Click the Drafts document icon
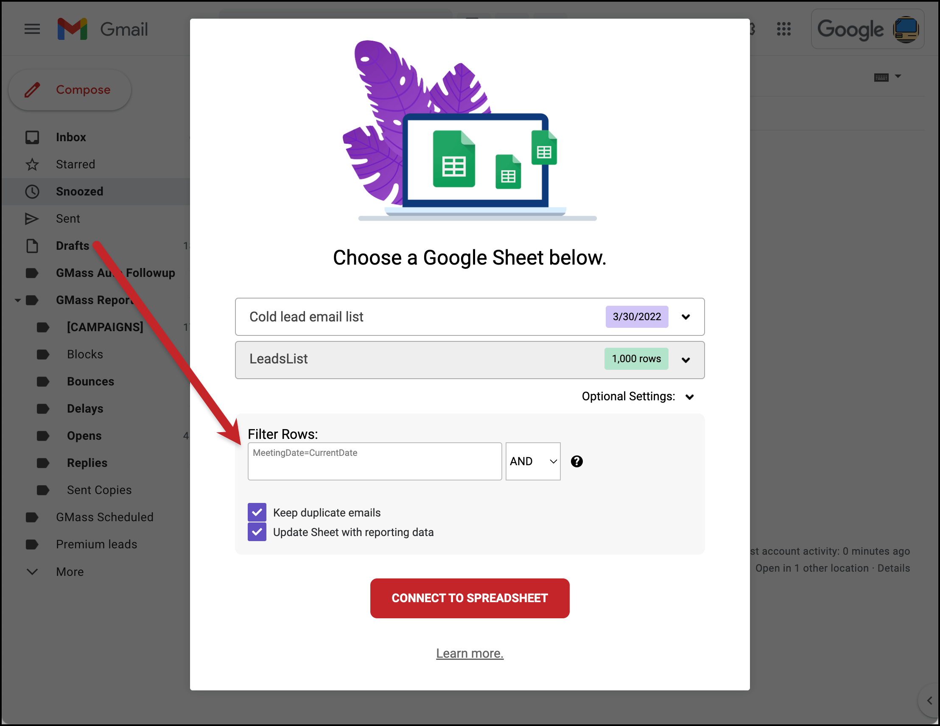 [32, 246]
